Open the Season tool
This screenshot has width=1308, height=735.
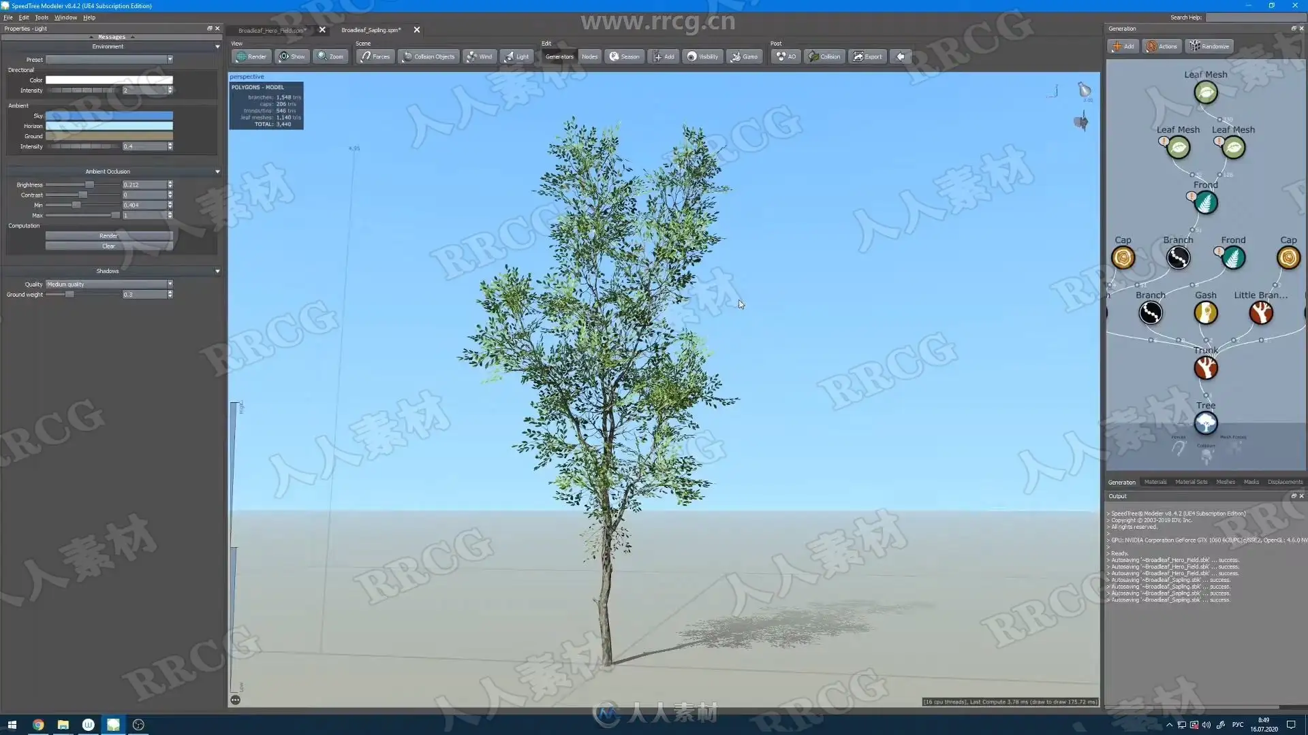pyautogui.click(x=624, y=56)
